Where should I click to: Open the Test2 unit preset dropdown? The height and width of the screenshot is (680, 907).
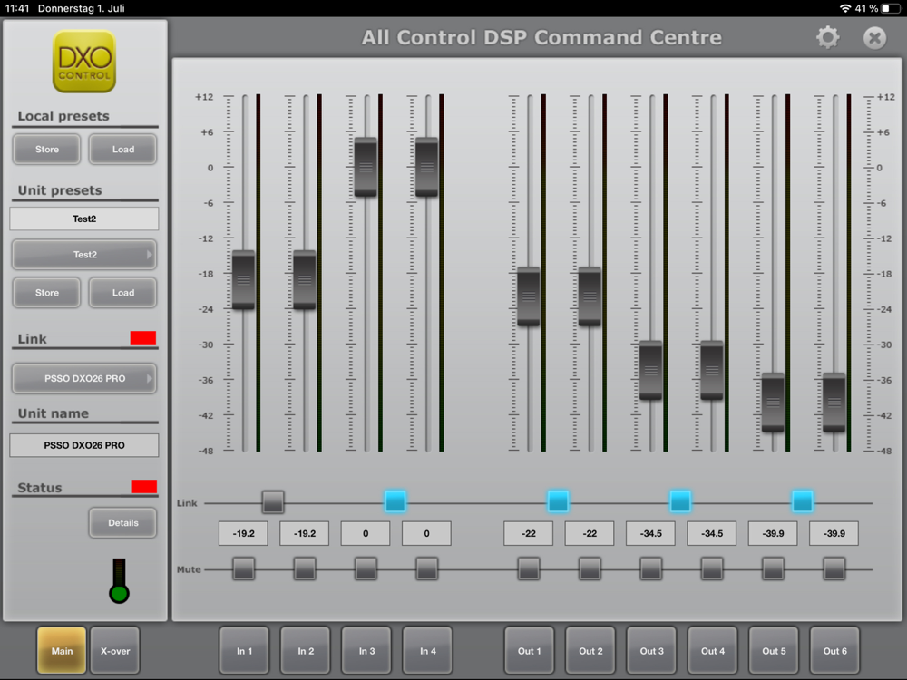84,255
